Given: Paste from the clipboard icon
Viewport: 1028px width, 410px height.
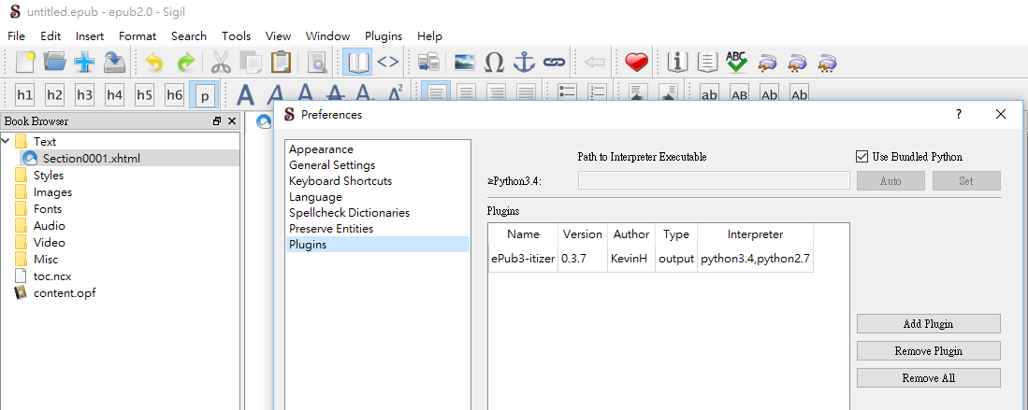Looking at the screenshot, I should click(281, 63).
